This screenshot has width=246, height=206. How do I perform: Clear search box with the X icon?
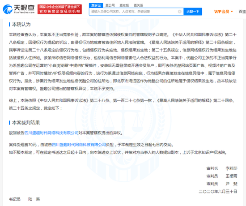[x=180, y=12]
